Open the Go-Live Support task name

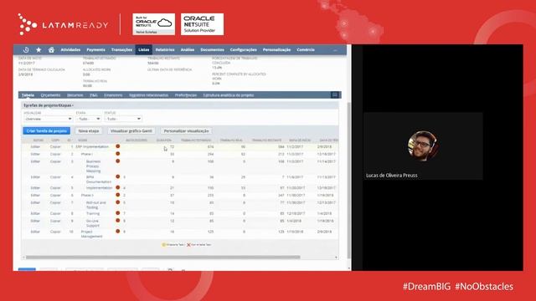coord(93,223)
